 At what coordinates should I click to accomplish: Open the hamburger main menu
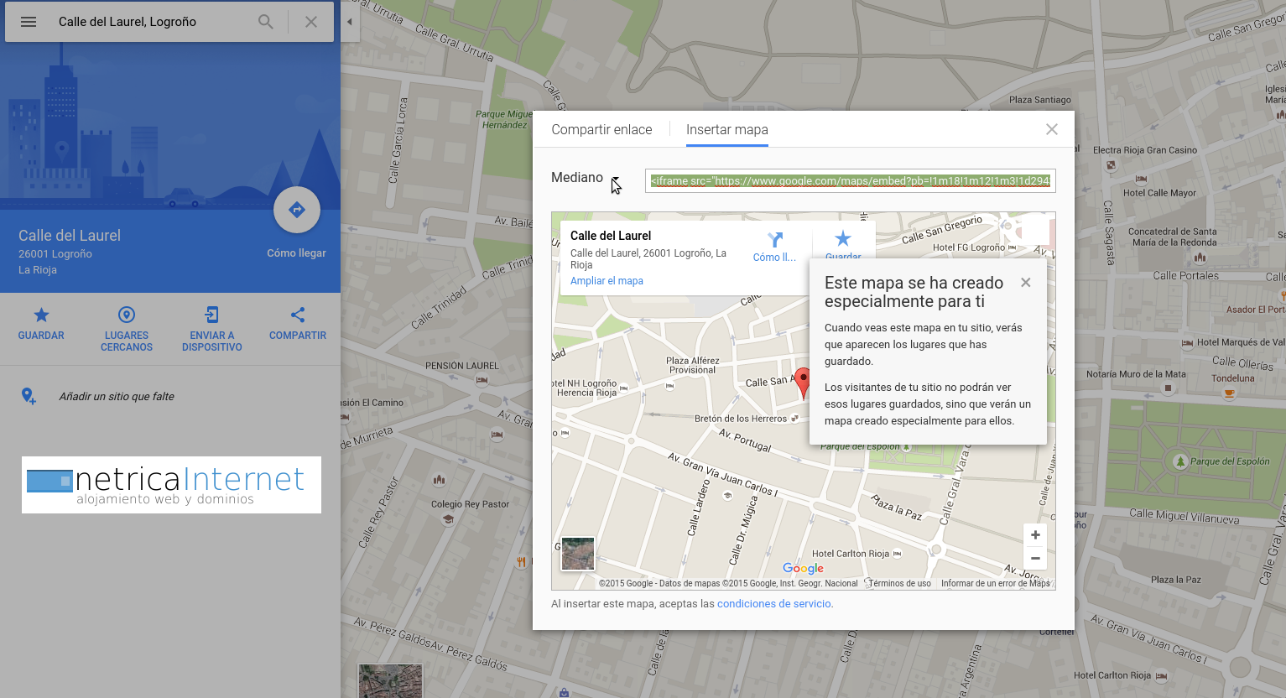coord(29,22)
